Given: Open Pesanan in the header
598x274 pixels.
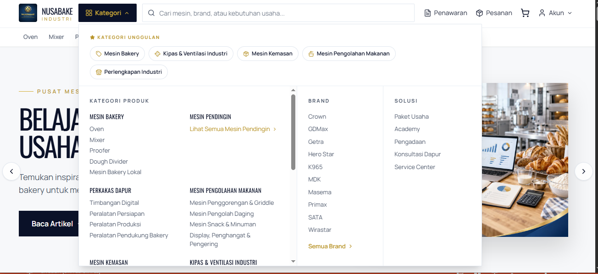Looking at the screenshot, I should [x=494, y=13].
